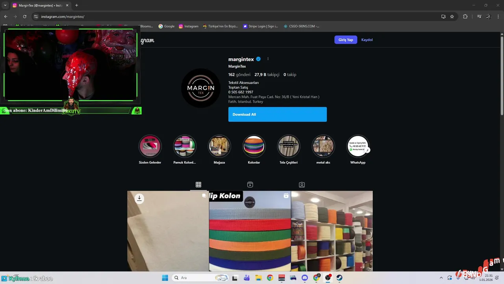Image resolution: width=504 pixels, height=284 pixels.
Task: Click the verified badge next to margintex
Action: 258,59
